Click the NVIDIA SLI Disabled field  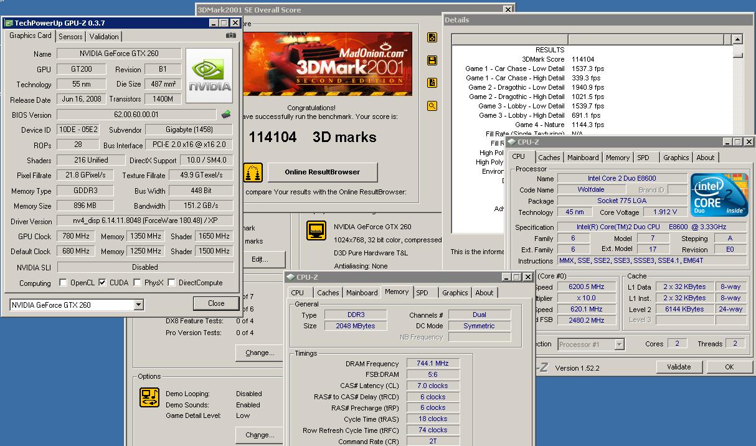[x=145, y=267]
